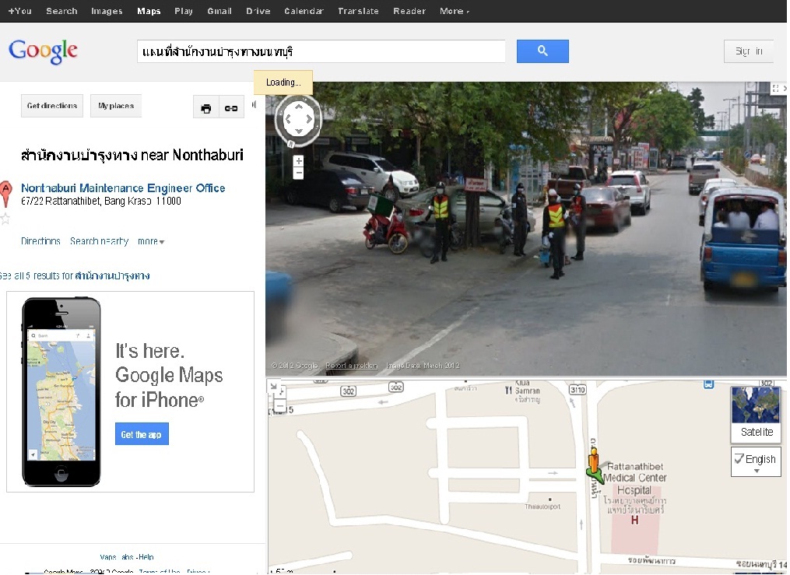Click the Sign in button
Viewport: 790px width, 575px height.
749,51
